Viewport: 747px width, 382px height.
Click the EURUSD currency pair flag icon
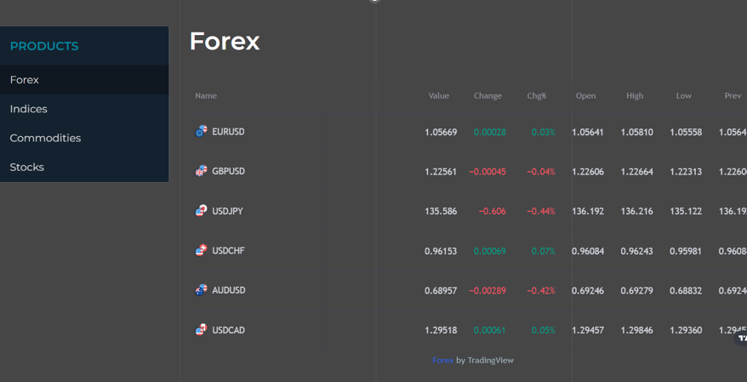pyautogui.click(x=201, y=131)
